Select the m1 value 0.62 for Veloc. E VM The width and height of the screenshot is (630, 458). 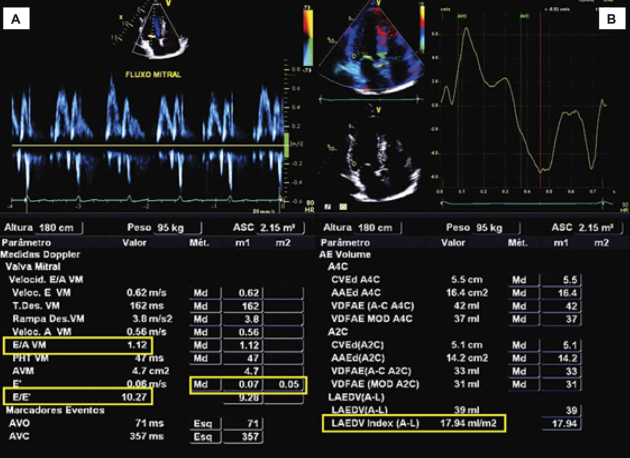click(242, 293)
